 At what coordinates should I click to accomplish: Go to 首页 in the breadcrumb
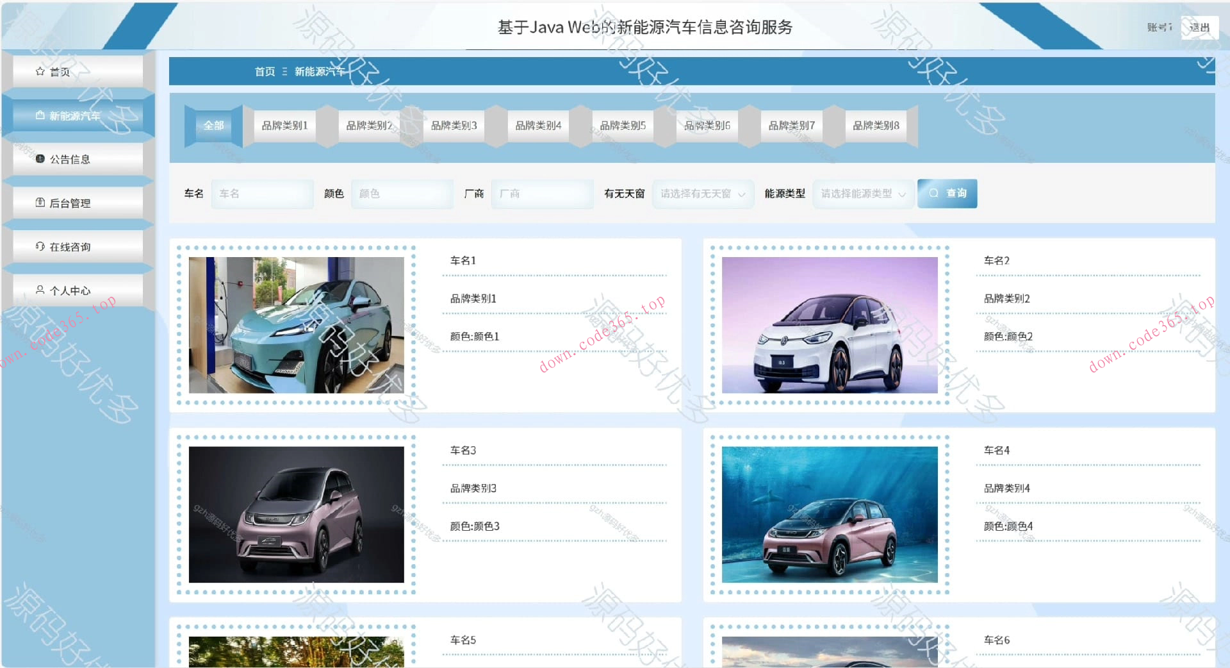(x=264, y=71)
